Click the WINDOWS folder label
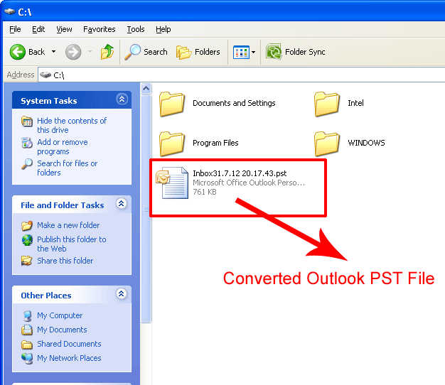Image resolution: width=445 pixels, height=385 pixels. click(x=366, y=143)
